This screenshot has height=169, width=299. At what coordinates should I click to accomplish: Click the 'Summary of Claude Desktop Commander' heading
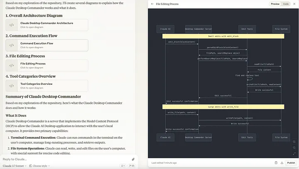click(x=43, y=96)
